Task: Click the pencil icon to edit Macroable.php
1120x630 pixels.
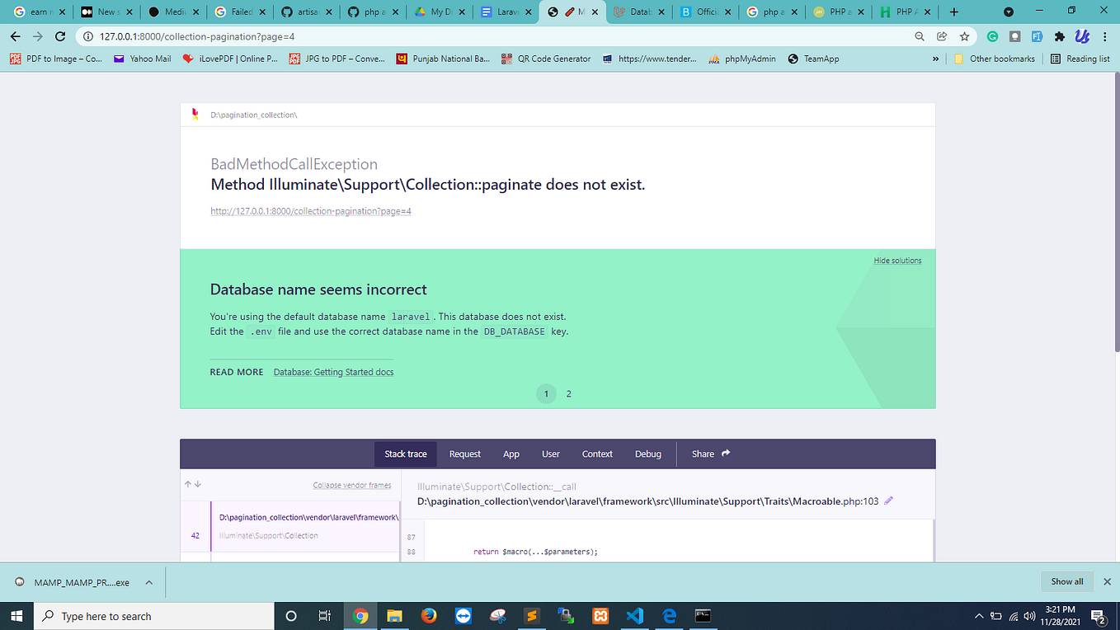Action: click(x=888, y=501)
